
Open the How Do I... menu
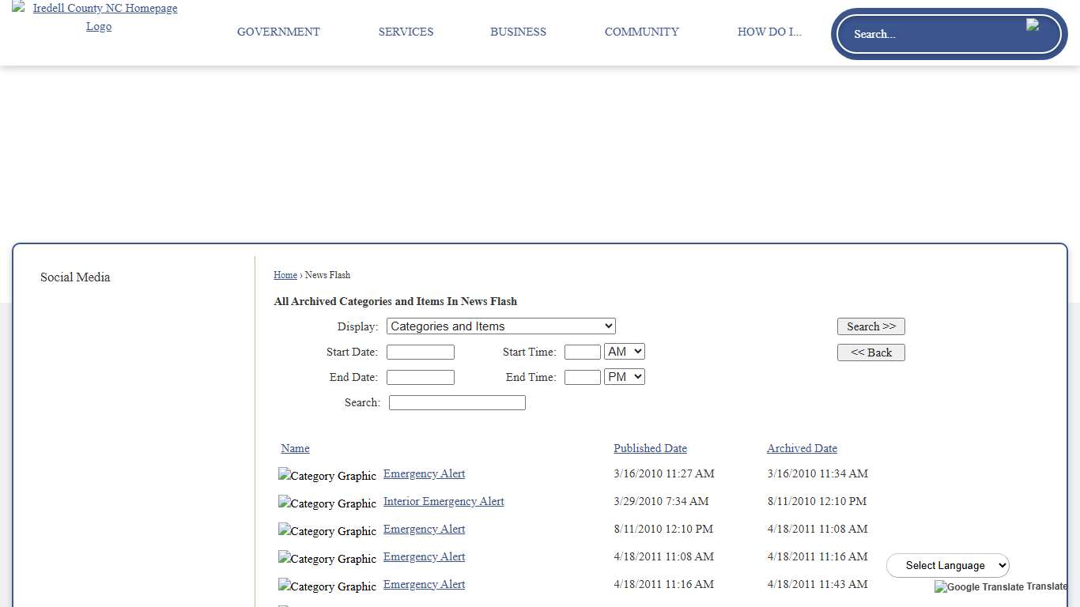(768, 32)
